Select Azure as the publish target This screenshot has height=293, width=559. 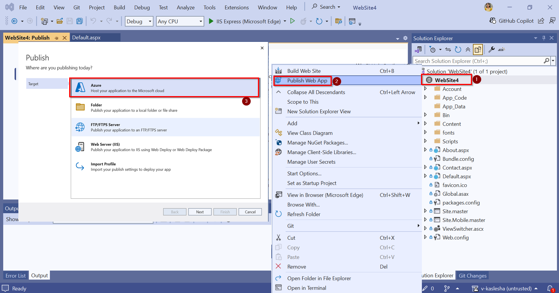click(x=165, y=88)
